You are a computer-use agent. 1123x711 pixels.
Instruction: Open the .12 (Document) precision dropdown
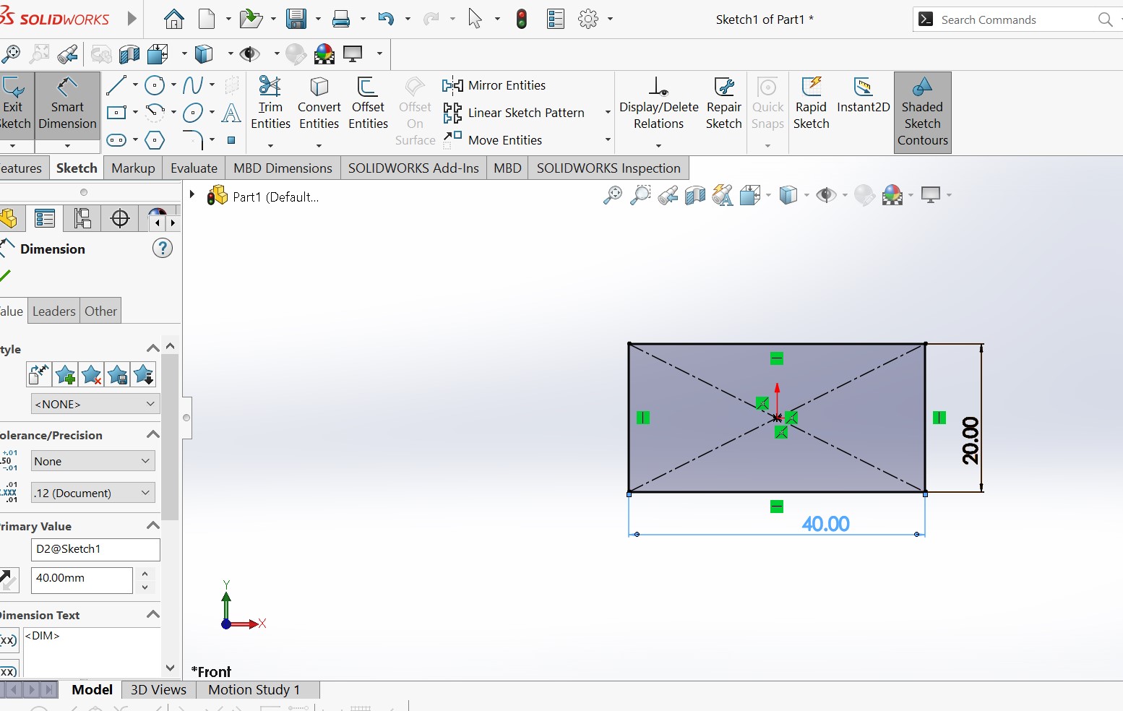point(93,493)
